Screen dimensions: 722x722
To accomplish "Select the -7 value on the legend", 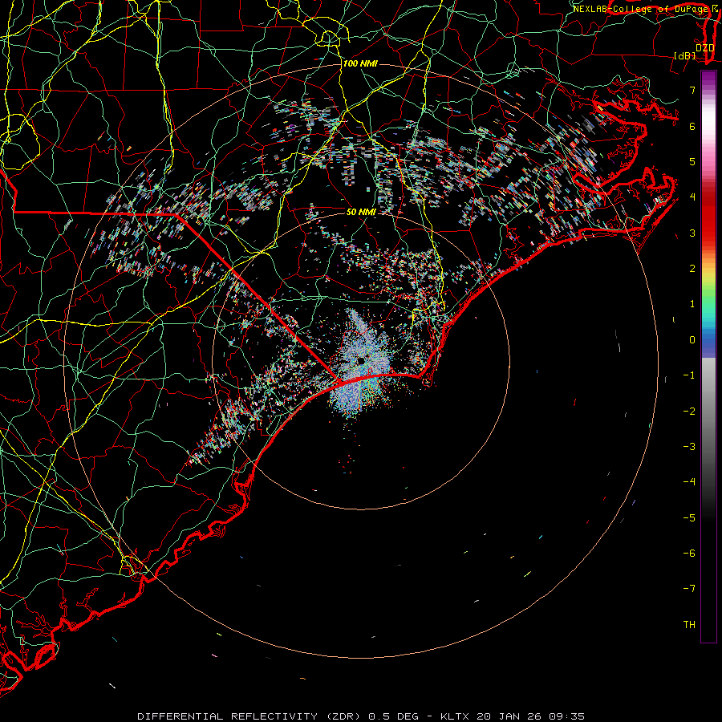I will pyautogui.click(x=689, y=589).
